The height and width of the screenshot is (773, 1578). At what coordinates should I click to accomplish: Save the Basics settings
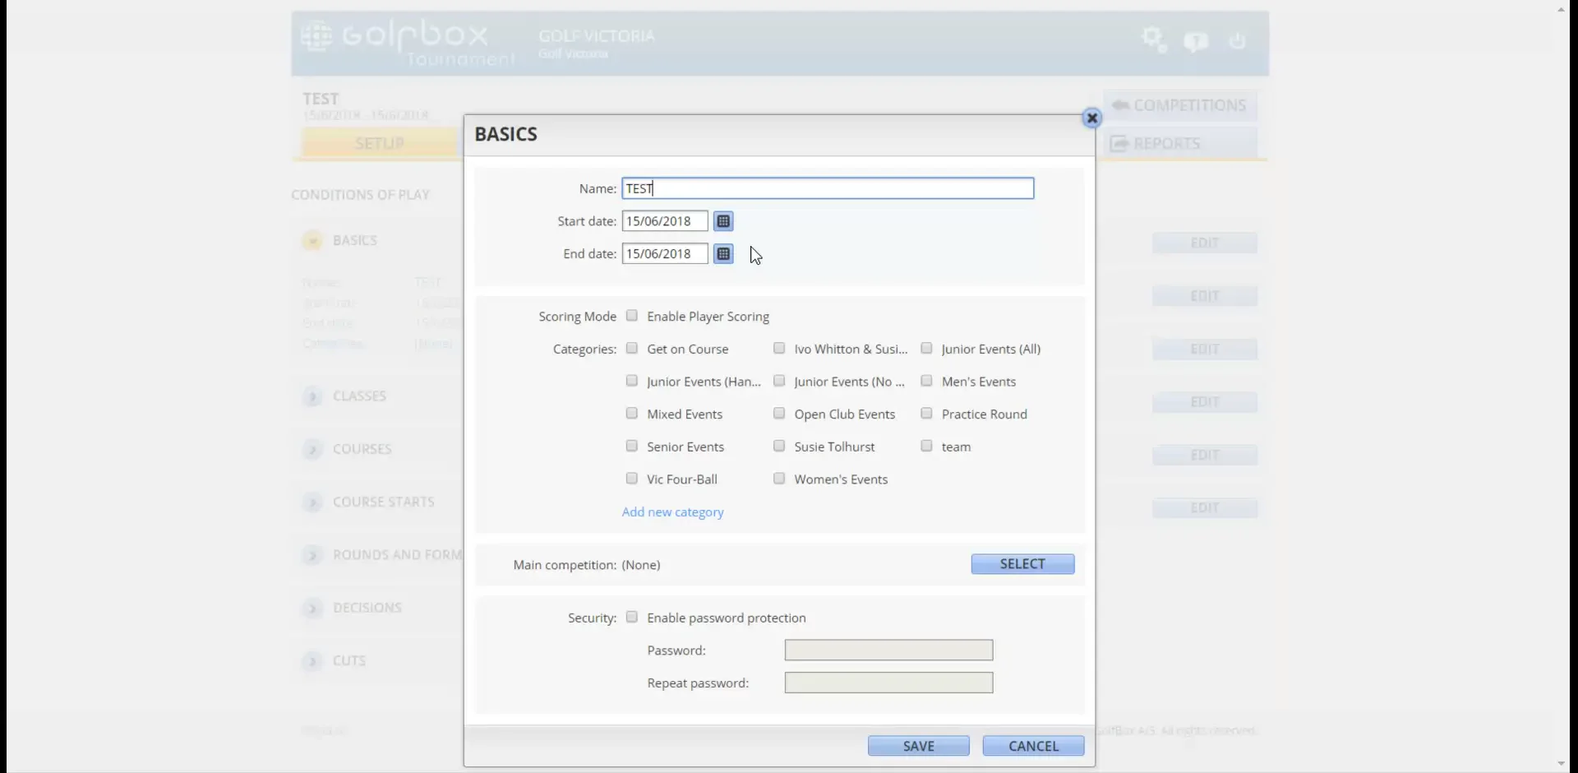(918, 746)
